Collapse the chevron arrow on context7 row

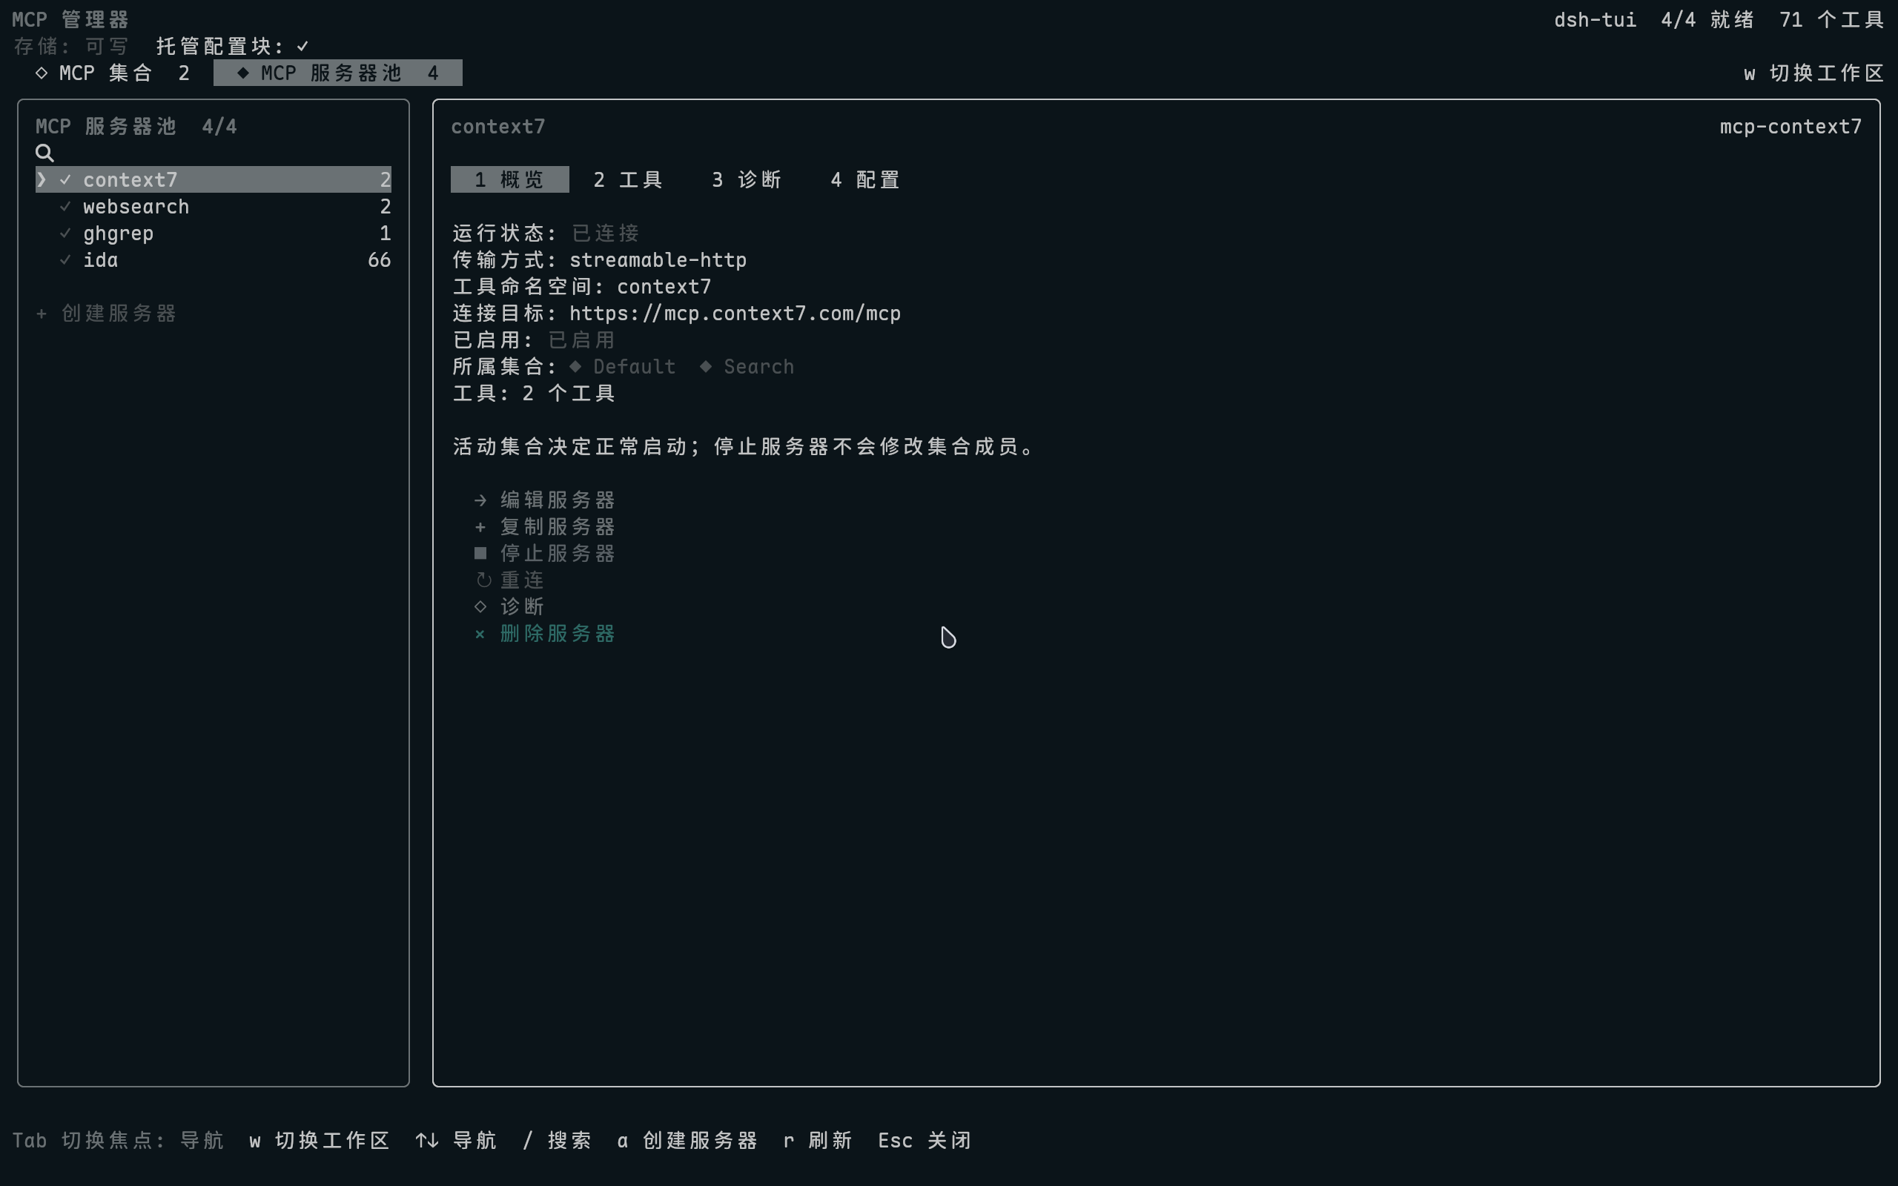tap(42, 179)
